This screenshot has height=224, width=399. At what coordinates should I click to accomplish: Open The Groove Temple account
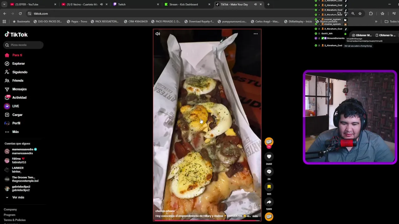pos(23,179)
